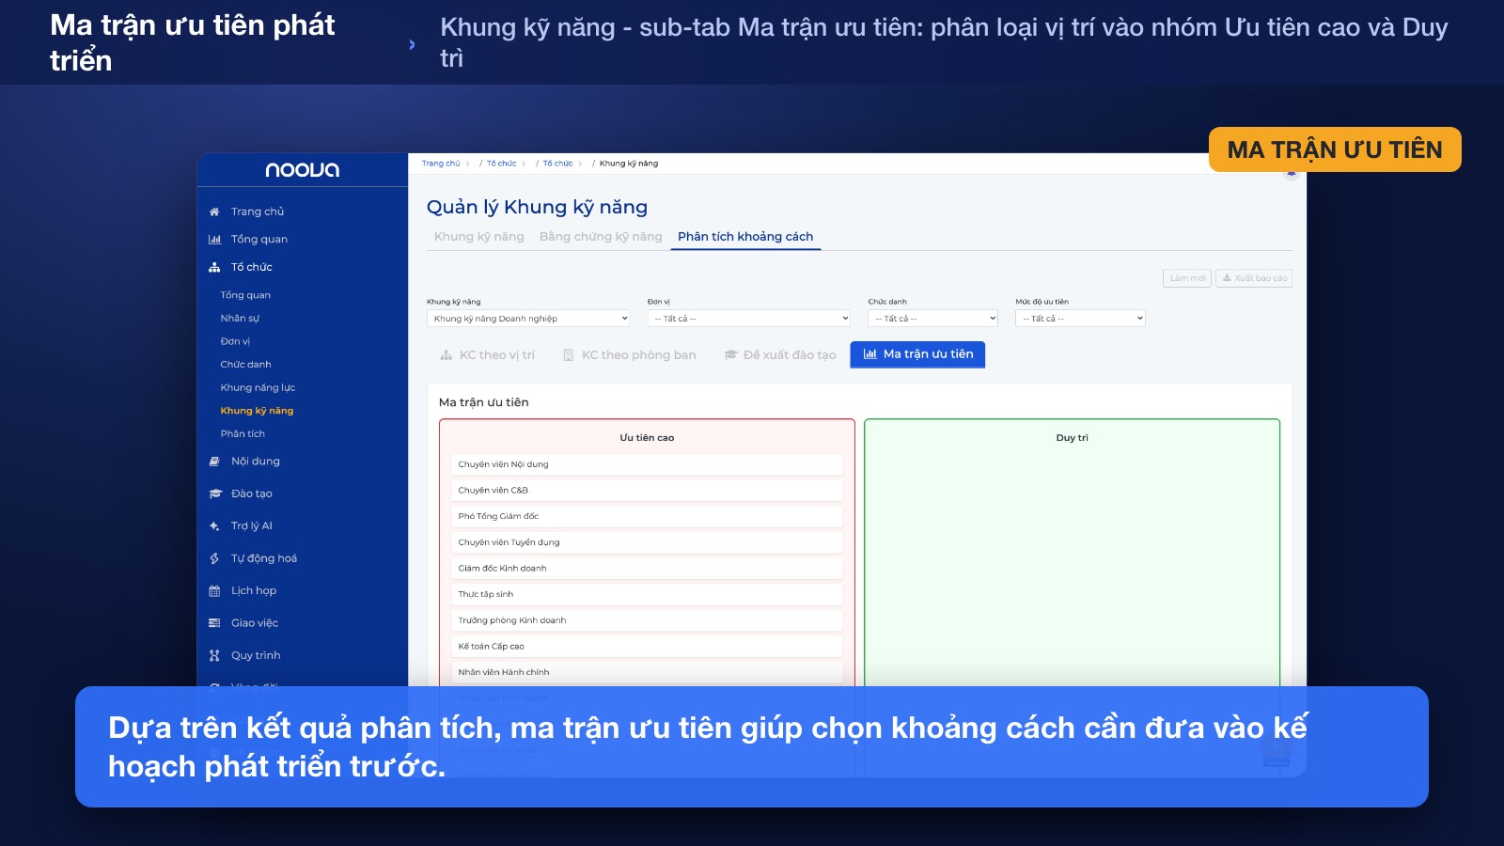
Task: Click the Tổ chức sitemap icon
Action: point(214,268)
